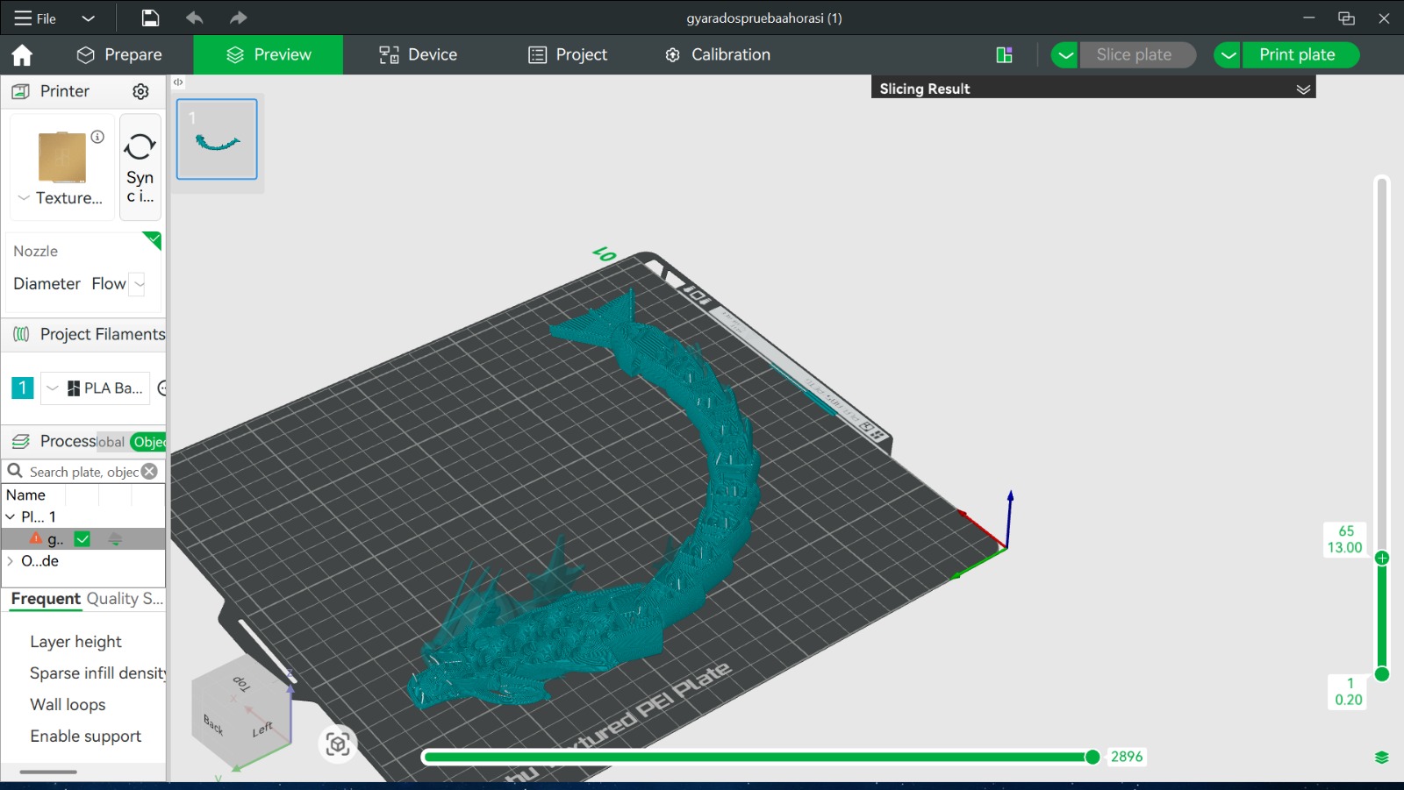Screen dimensions: 1404x790
Task: Open Printer settings gear icon
Action: pyautogui.click(x=140, y=92)
